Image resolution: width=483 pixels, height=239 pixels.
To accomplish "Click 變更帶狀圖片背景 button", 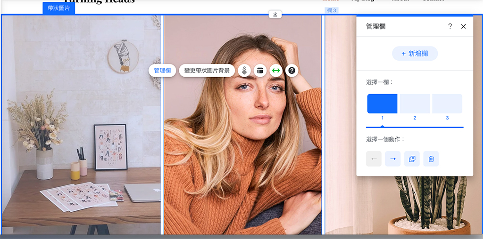I will click(x=207, y=71).
